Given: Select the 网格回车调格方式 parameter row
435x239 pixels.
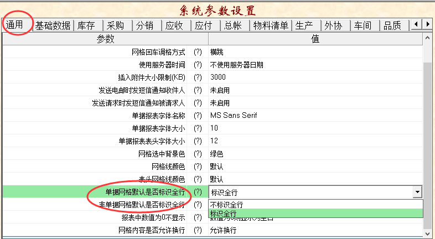Looking at the screenshot, I should (x=158, y=52).
